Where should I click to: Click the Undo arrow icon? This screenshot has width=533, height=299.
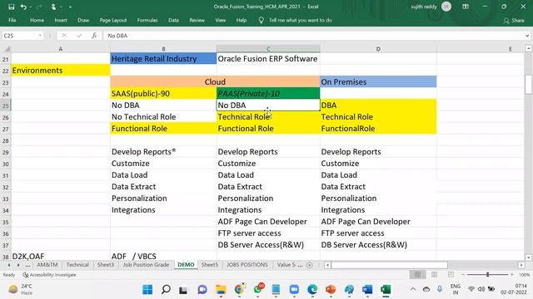pyautogui.click(x=23, y=7)
